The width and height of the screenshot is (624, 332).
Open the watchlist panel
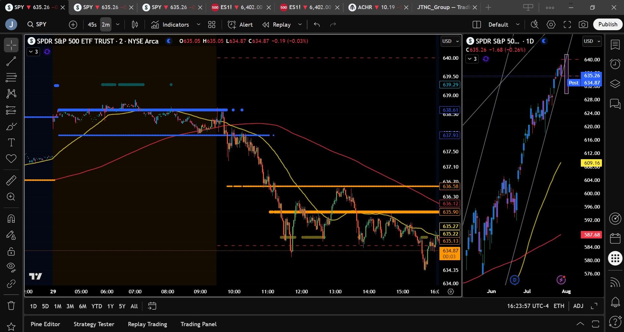[x=615, y=45]
